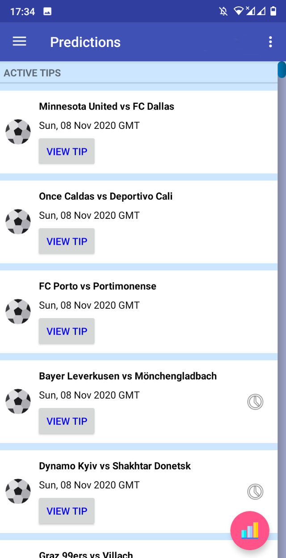Screen dimensions: 286x558
Task: Tap the soccer ball next to Once Caldas
Action: (18, 221)
